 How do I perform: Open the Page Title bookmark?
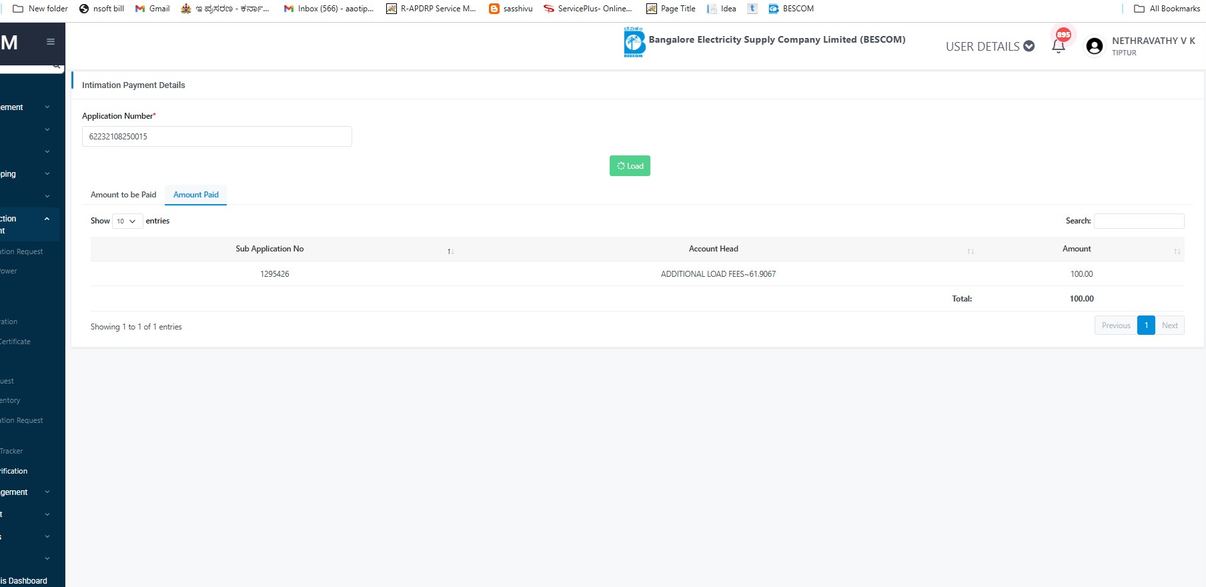coord(670,9)
